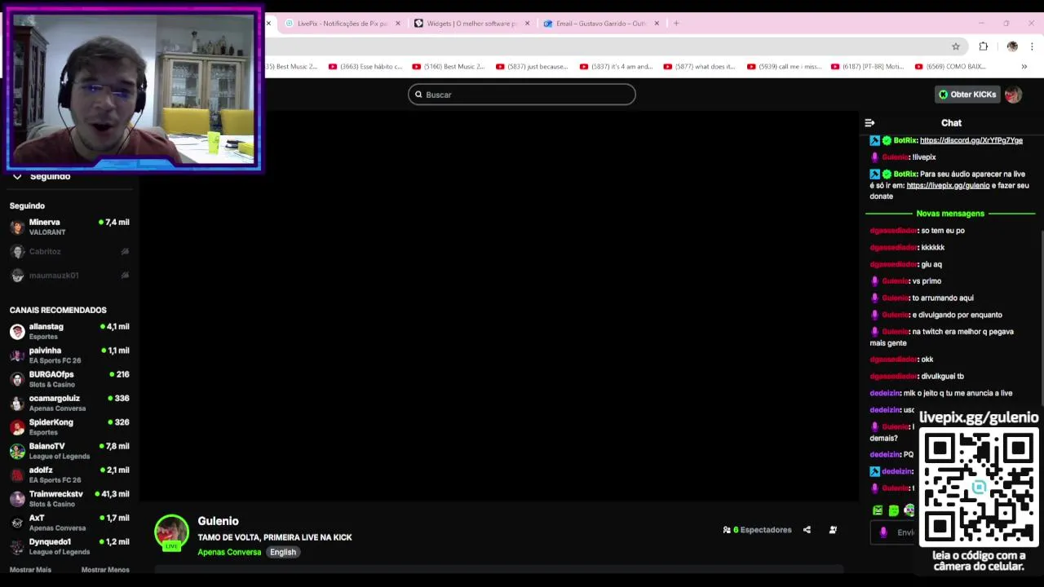Open Minerva's VALORANT channel

tap(69, 227)
